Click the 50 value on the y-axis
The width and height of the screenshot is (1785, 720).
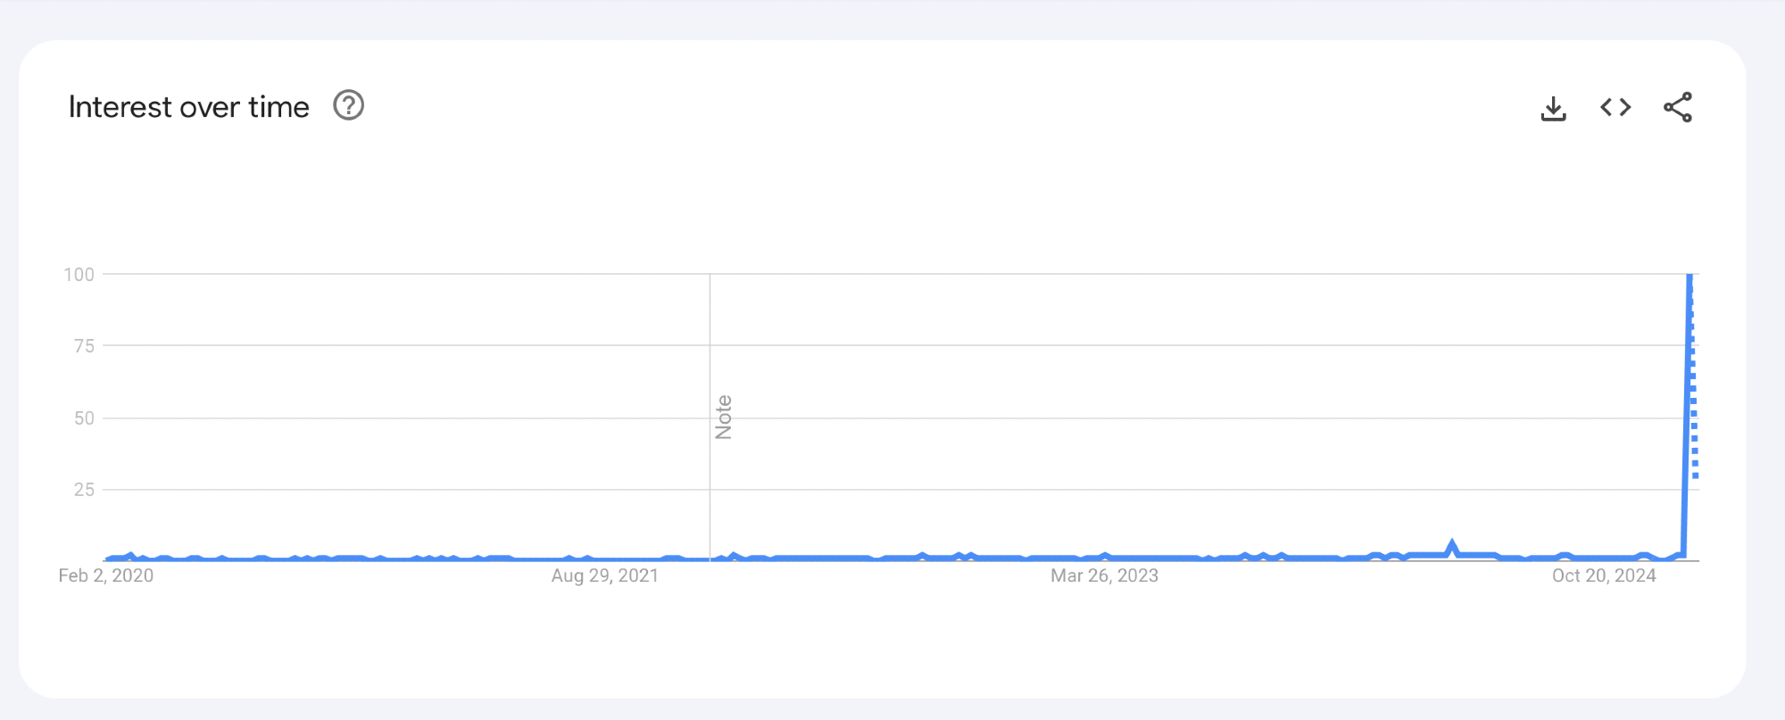point(84,418)
